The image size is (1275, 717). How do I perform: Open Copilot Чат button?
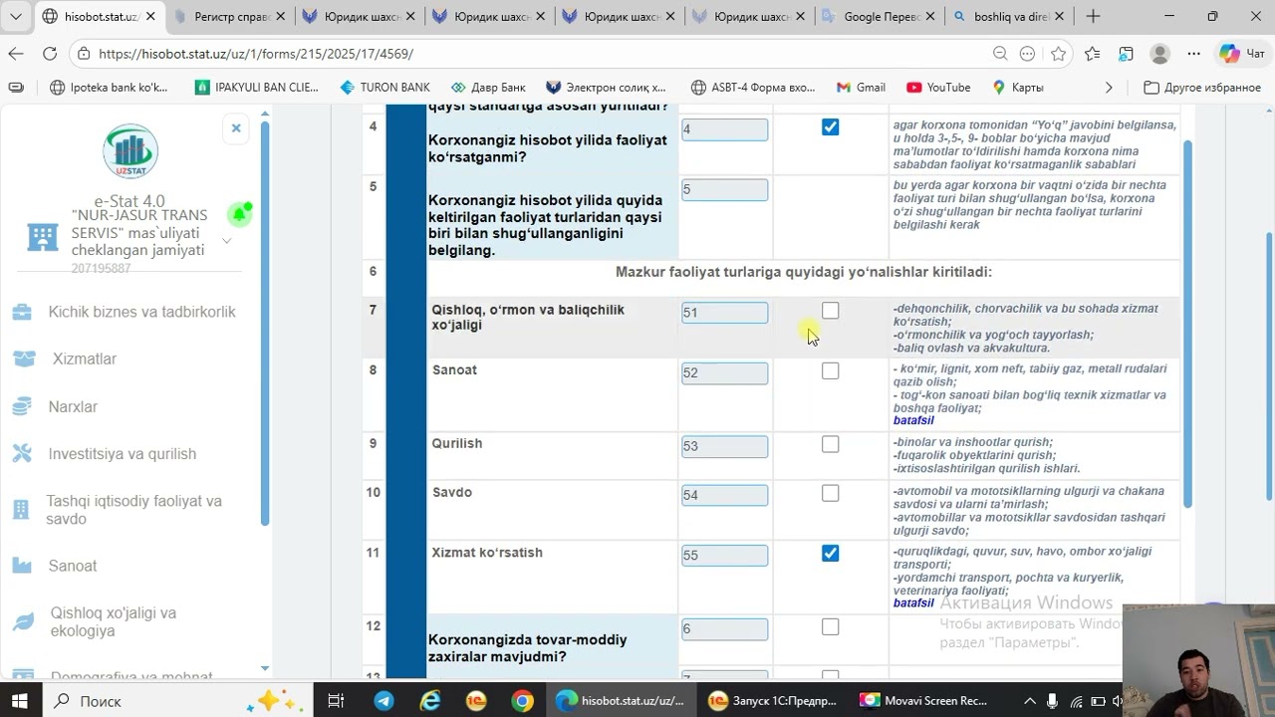[1242, 54]
